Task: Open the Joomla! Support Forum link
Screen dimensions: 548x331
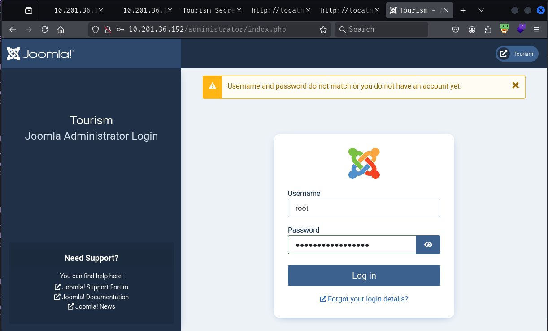Action: 91,287
